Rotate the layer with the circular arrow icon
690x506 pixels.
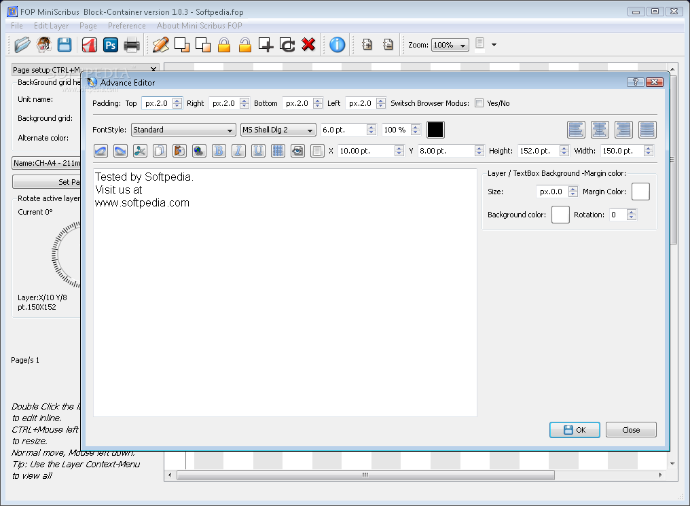(287, 45)
